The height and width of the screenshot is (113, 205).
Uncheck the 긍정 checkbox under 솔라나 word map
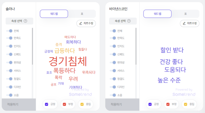pos(47,104)
